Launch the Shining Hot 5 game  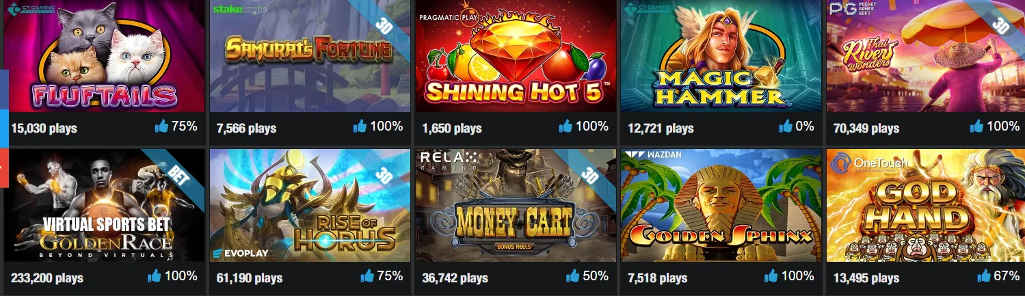click(516, 56)
